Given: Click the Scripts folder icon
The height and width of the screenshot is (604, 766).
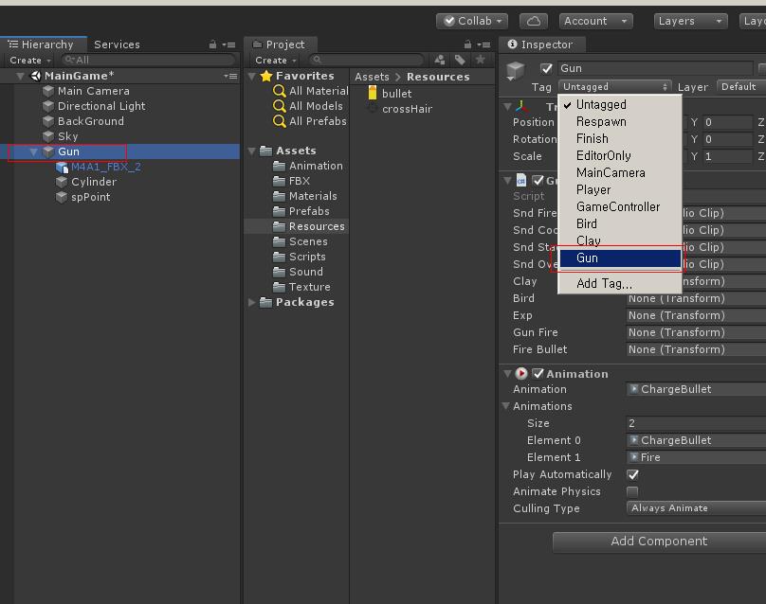Looking at the screenshot, I should click(279, 257).
